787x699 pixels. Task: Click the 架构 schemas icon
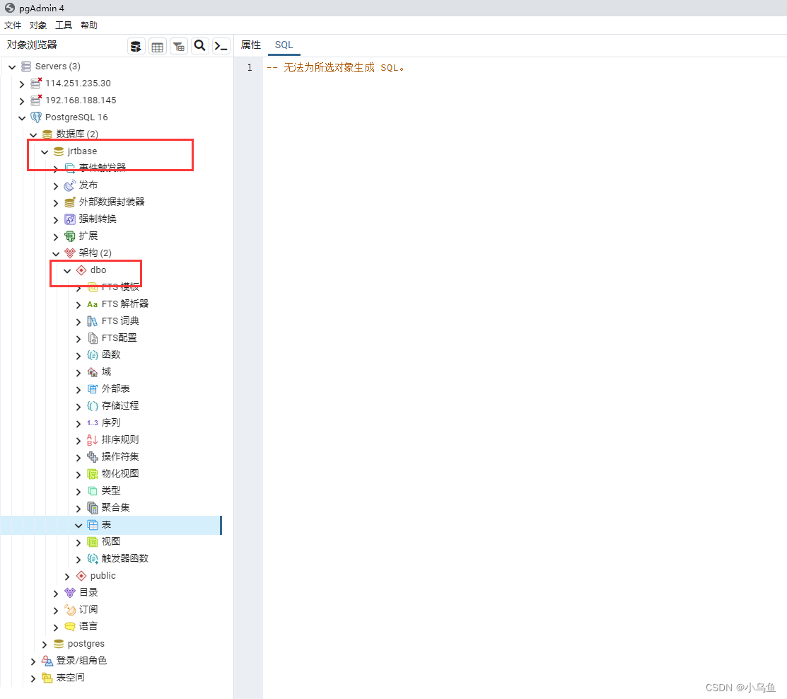[70, 253]
